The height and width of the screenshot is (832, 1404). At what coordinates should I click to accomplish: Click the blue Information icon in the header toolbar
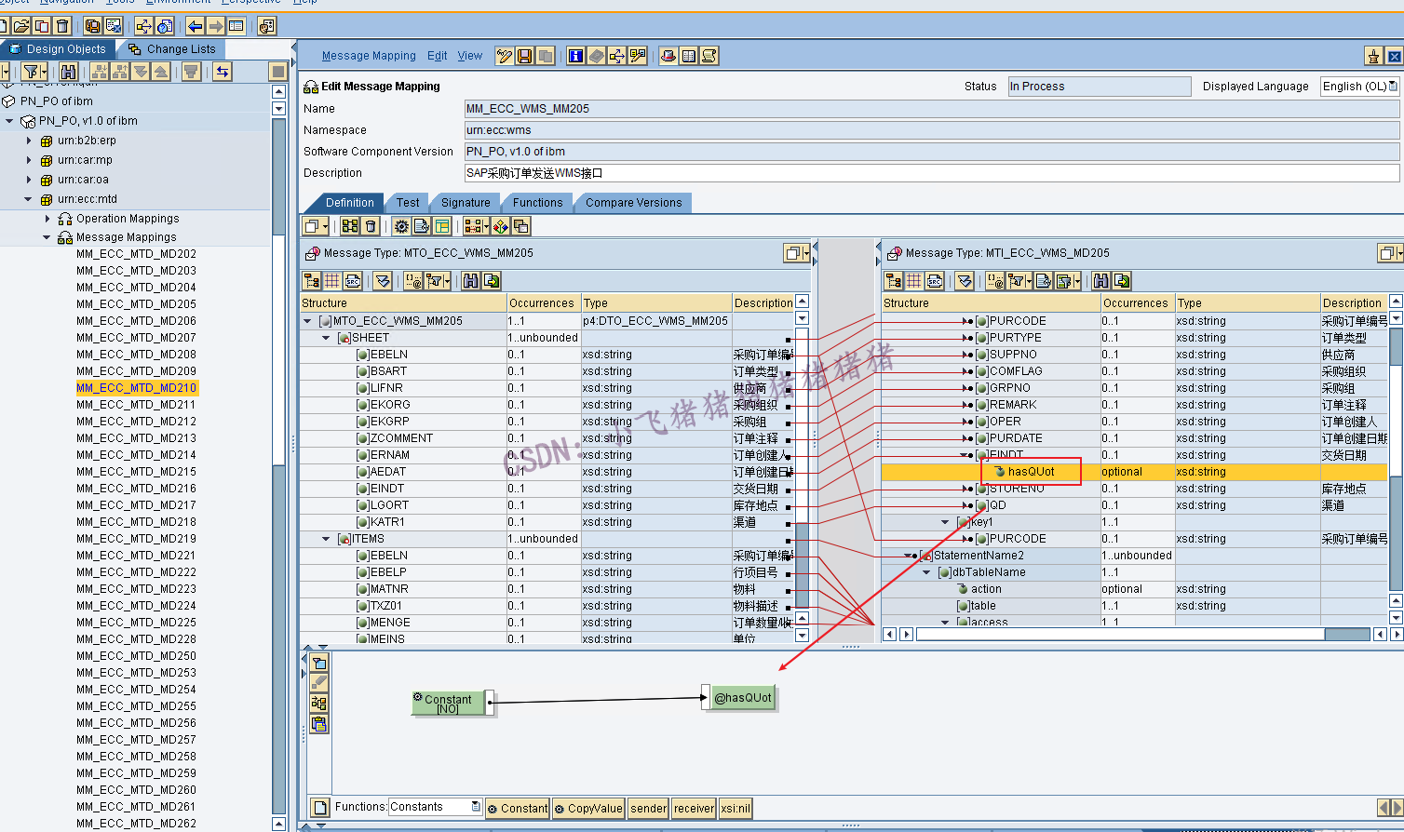(575, 56)
